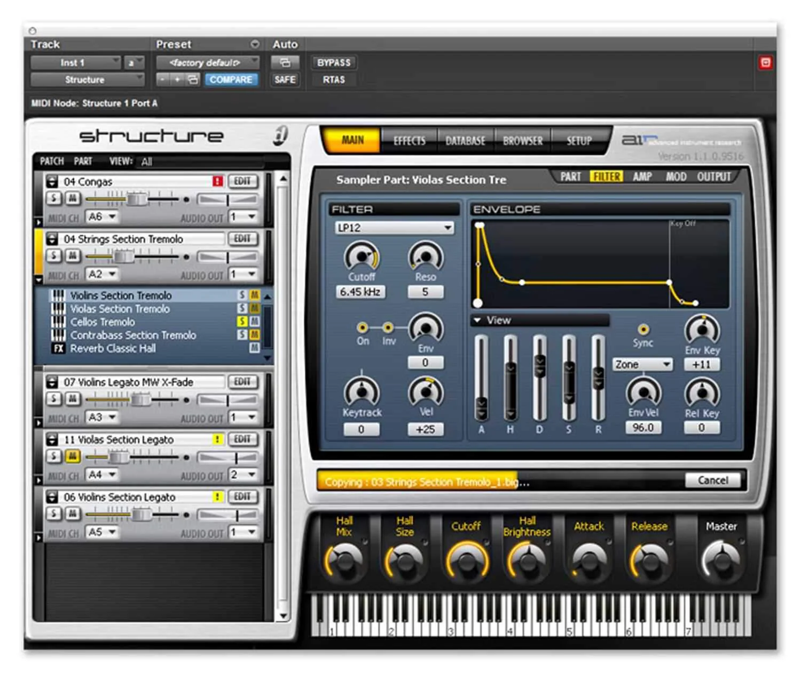Open the Zone dropdown in the envelope section
The width and height of the screenshot is (801, 674).
[x=642, y=364]
